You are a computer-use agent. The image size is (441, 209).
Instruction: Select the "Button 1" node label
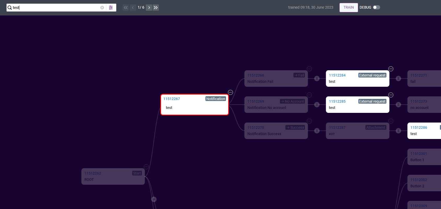417,160
